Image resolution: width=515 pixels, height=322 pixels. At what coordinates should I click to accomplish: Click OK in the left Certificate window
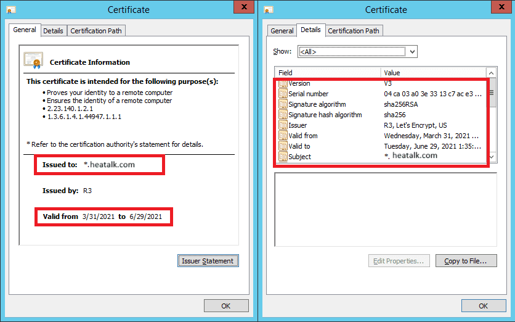coord(226,306)
